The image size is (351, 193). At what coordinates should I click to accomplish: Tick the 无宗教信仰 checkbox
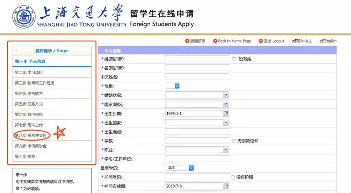coord(234,141)
